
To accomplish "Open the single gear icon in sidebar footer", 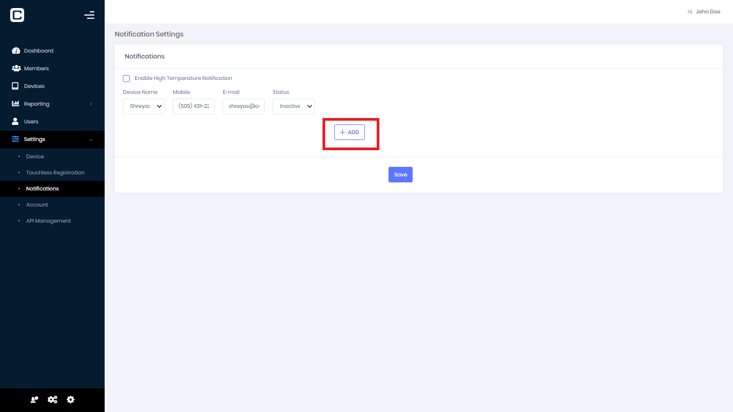I will [71, 400].
